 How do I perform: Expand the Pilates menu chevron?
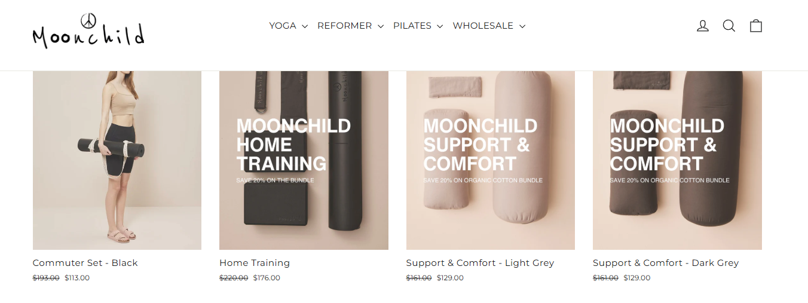coord(440,26)
